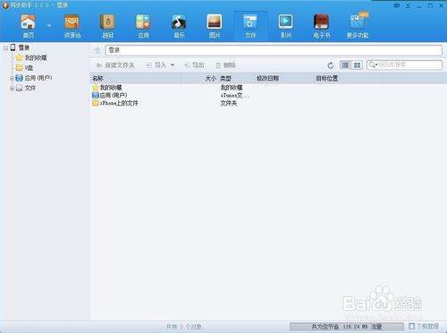This screenshot has height=333, width=447.
Task: Click 下载管理 in status bar
Action: click(x=425, y=326)
